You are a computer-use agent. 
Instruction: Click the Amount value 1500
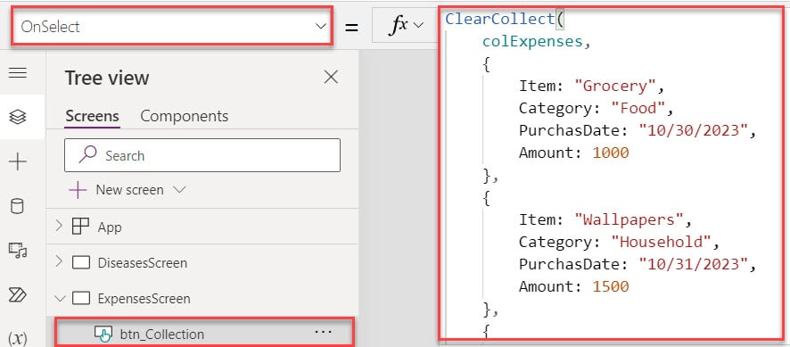(x=611, y=286)
